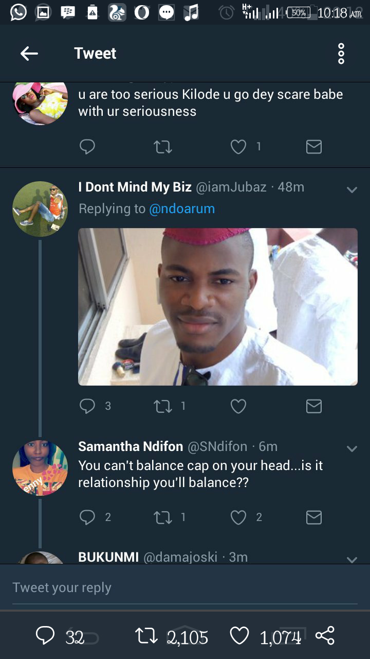Like the 'too serious Kilode' tweet

[x=238, y=147]
